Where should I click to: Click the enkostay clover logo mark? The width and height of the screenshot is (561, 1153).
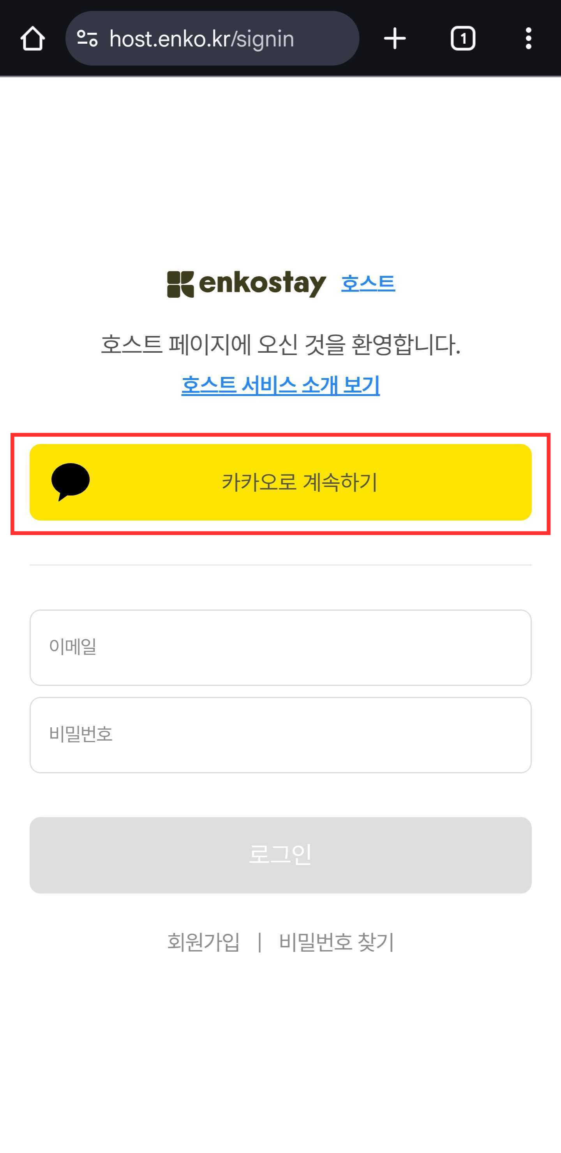[181, 284]
